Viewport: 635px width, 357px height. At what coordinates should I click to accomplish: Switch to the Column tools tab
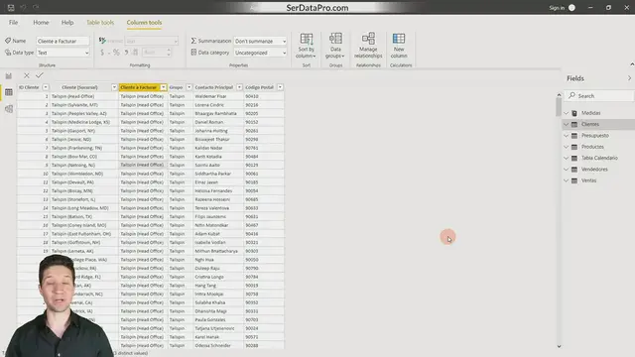[x=144, y=22]
